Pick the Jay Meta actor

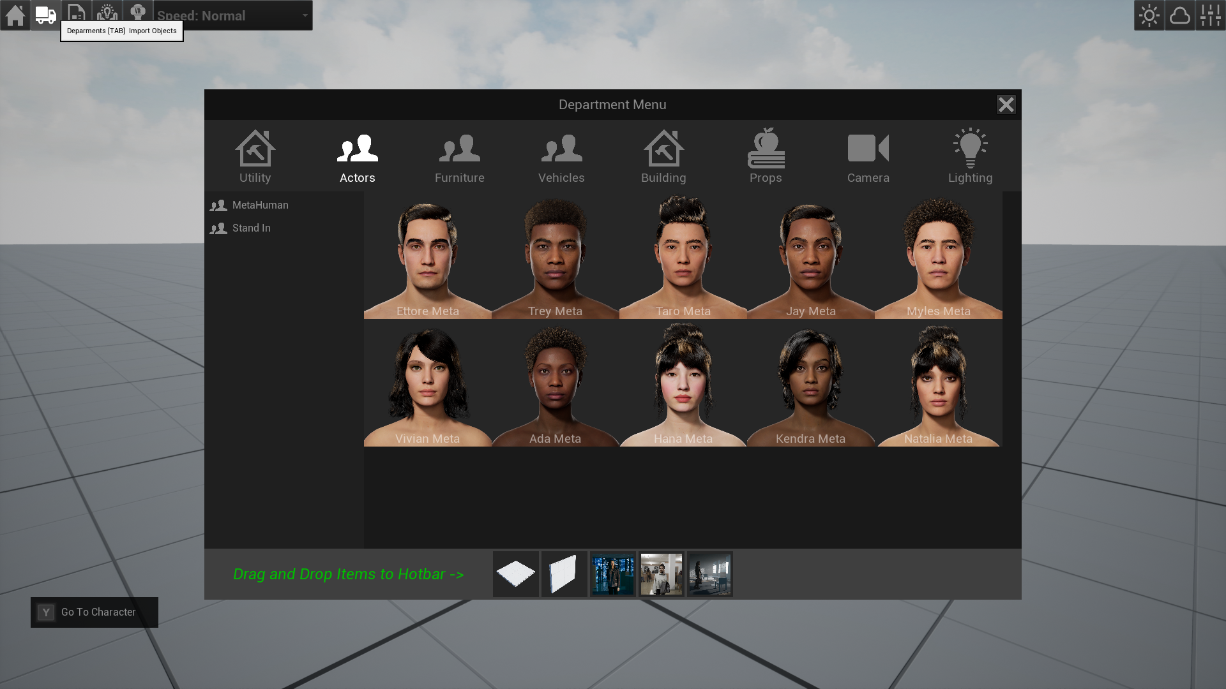pos(811,255)
